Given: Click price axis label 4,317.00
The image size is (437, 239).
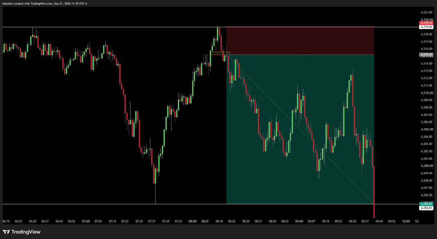Looking at the screenshot, I should pos(426,42).
